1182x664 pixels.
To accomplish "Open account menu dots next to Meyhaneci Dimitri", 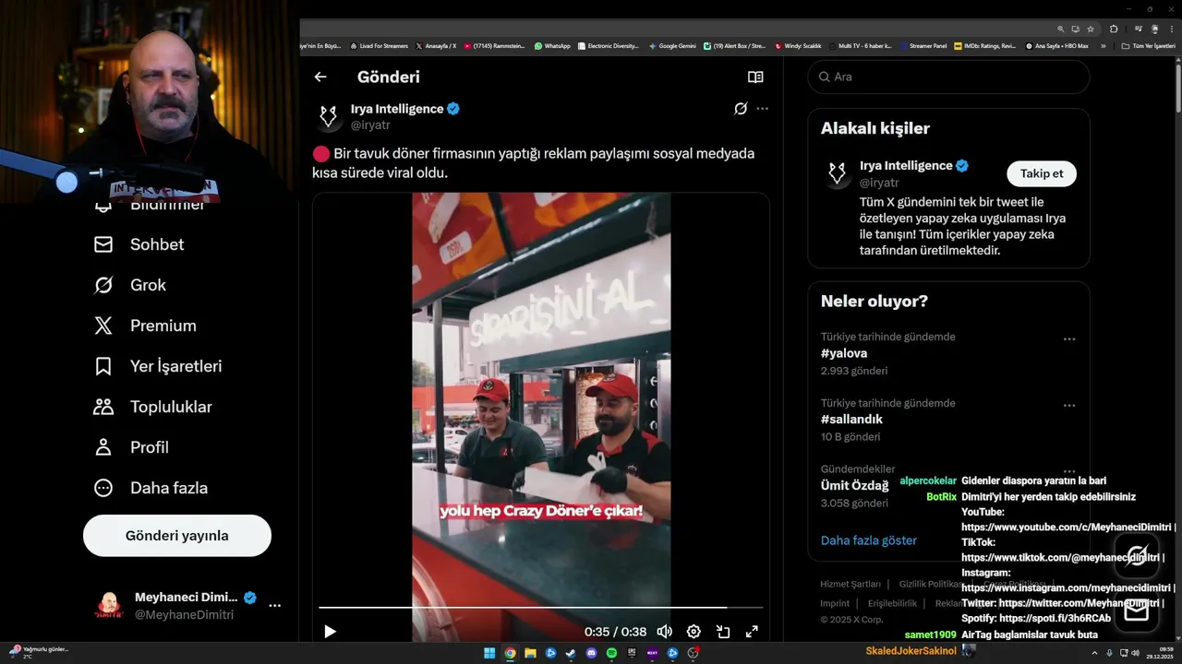I will point(274,606).
